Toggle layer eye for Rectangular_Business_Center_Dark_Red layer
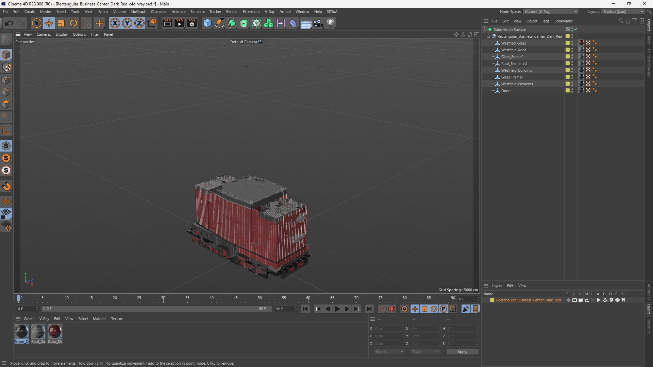 click(574, 300)
